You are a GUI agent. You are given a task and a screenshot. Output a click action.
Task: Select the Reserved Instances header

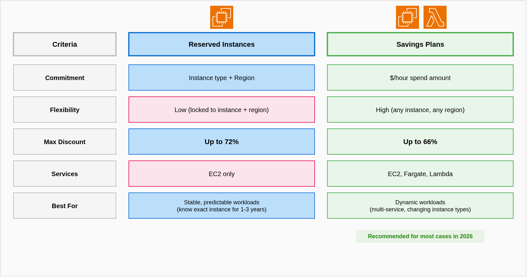coord(222,44)
